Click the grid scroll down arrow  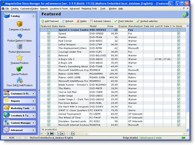coord(187,130)
